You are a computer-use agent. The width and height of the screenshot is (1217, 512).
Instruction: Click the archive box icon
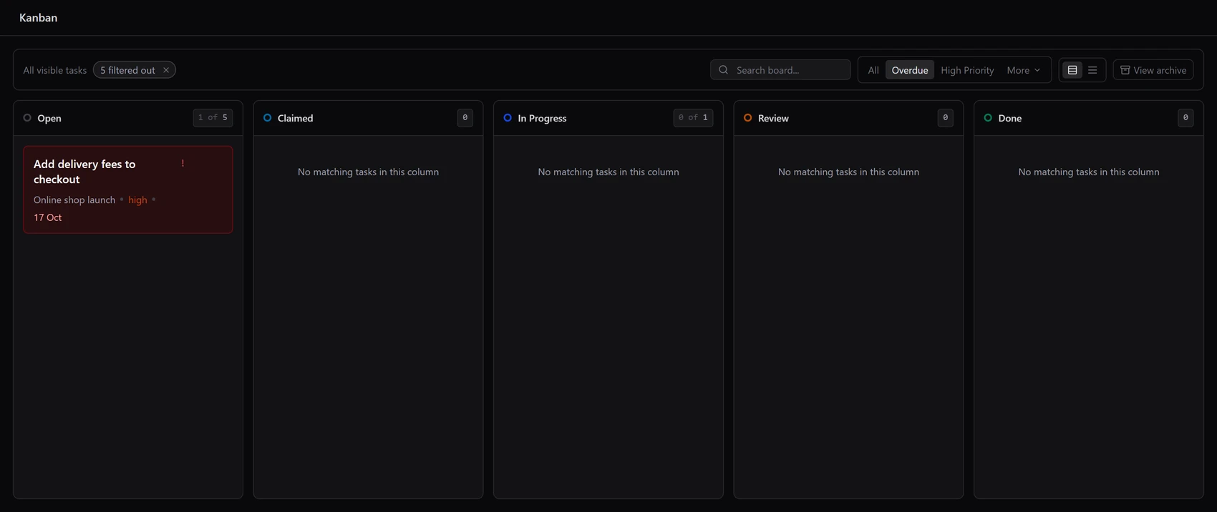coord(1125,70)
